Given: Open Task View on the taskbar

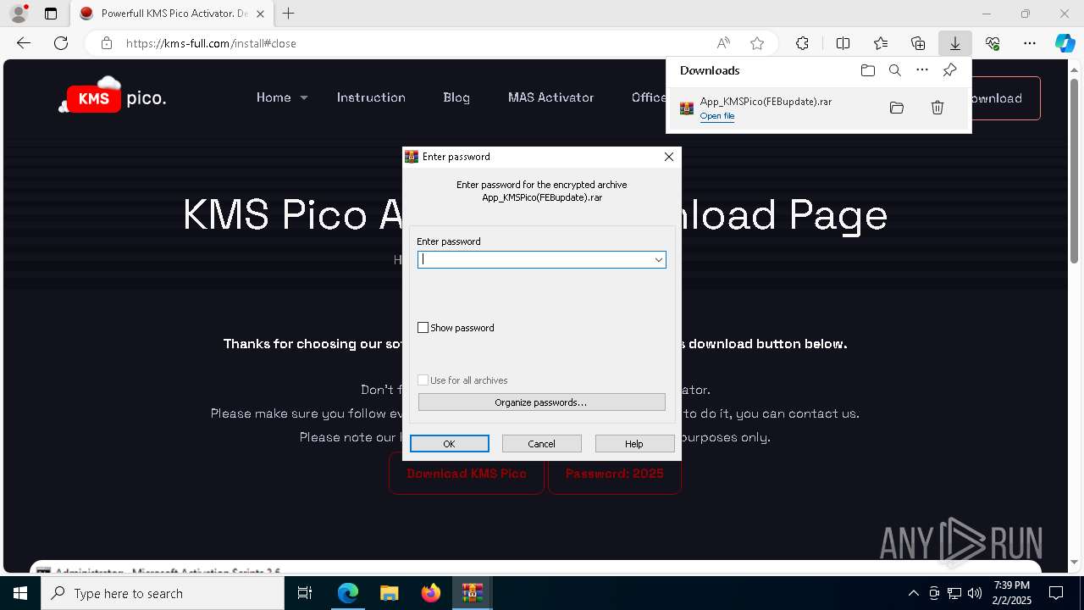Looking at the screenshot, I should point(305,593).
